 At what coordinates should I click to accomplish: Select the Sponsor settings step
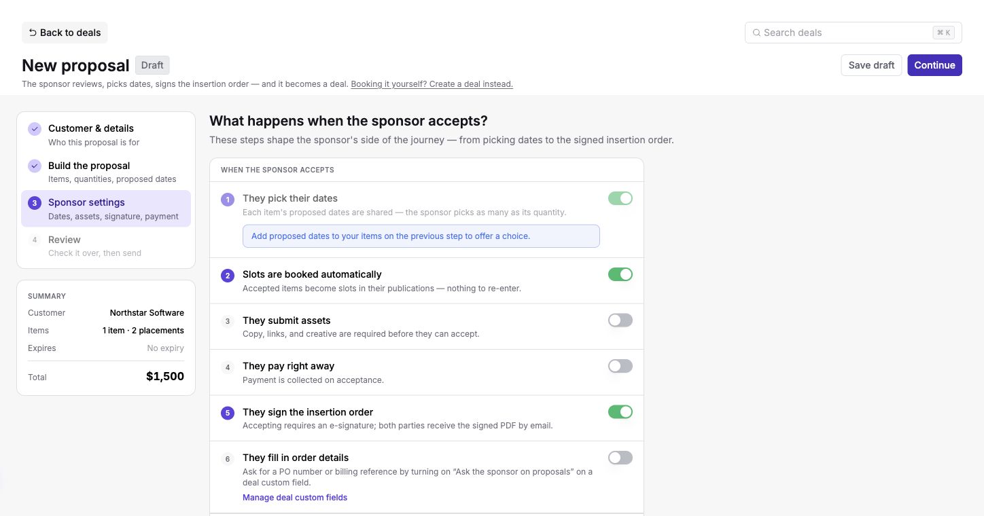[x=106, y=208]
